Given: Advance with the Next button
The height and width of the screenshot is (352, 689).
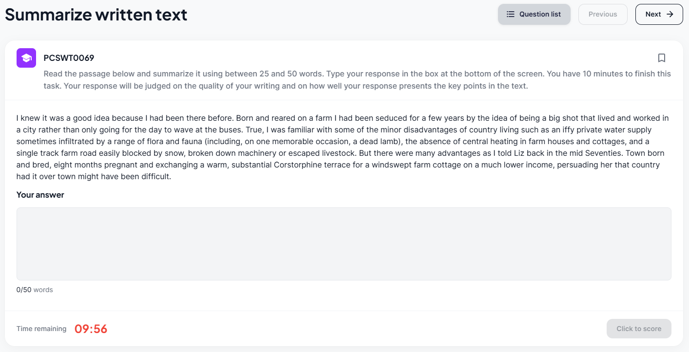Looking at the screenshot, I should click(659, 14).
